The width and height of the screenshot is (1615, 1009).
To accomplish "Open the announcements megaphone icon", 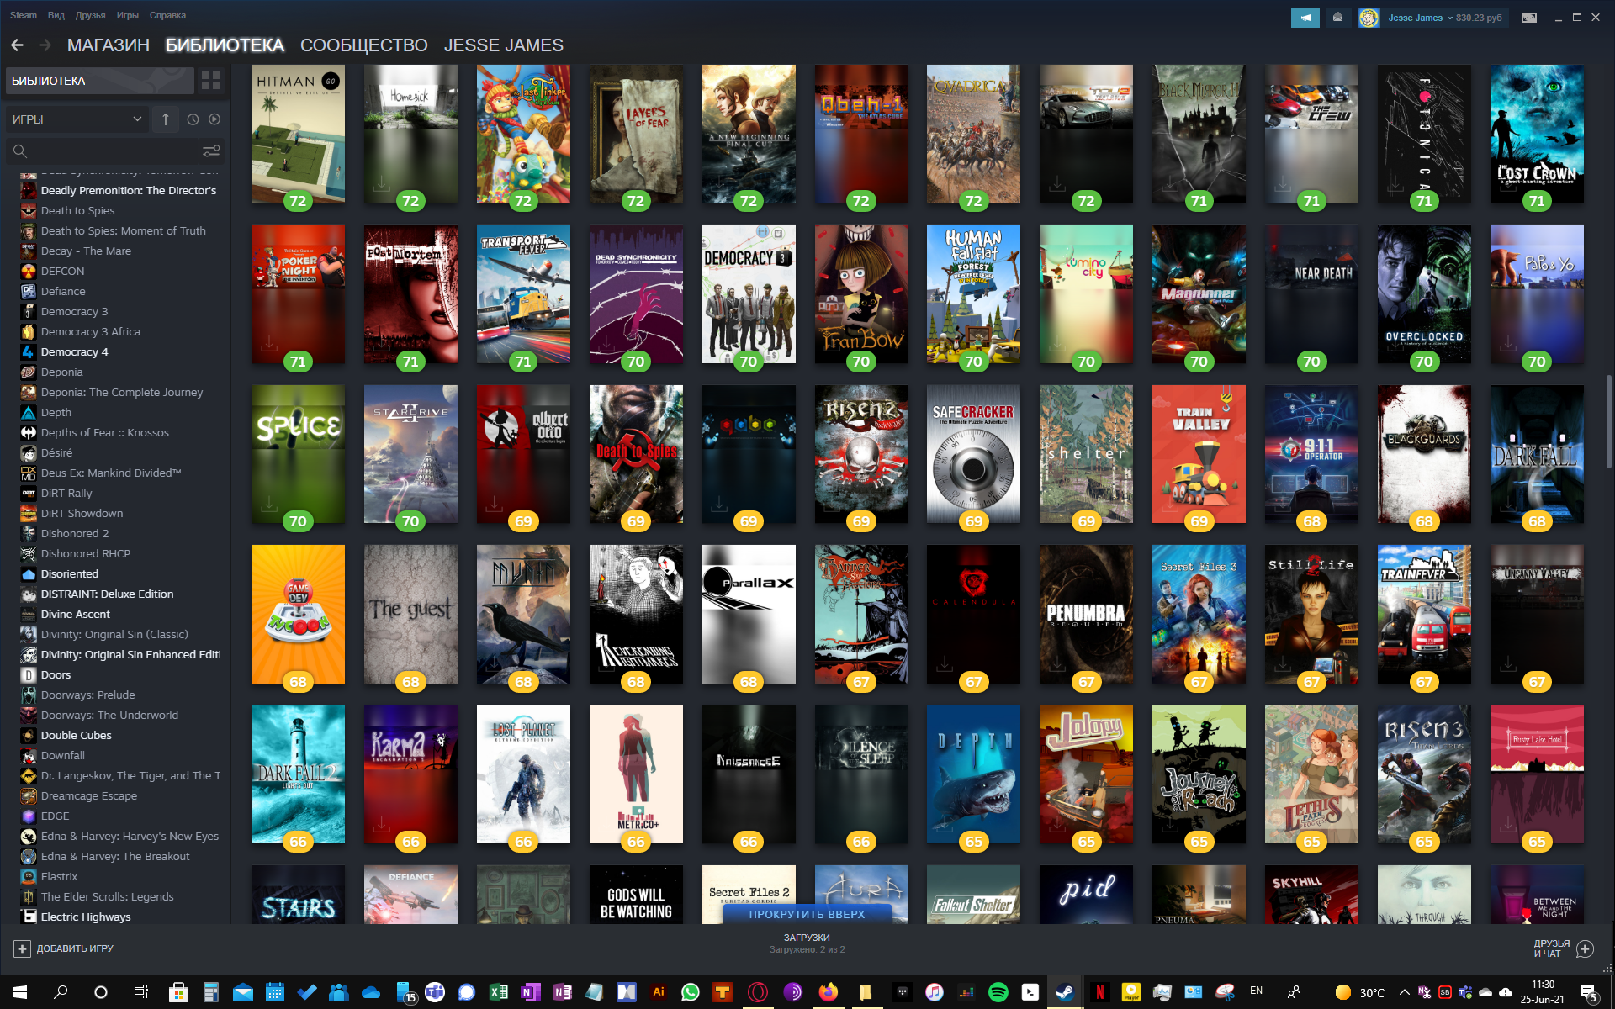I will [1305, 18].
